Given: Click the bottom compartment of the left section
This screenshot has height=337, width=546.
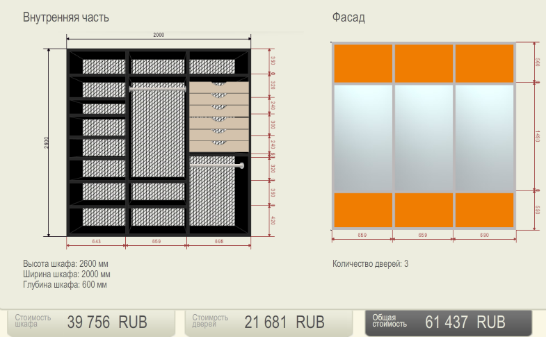Looking at the screenshot, I should [97, 221].
